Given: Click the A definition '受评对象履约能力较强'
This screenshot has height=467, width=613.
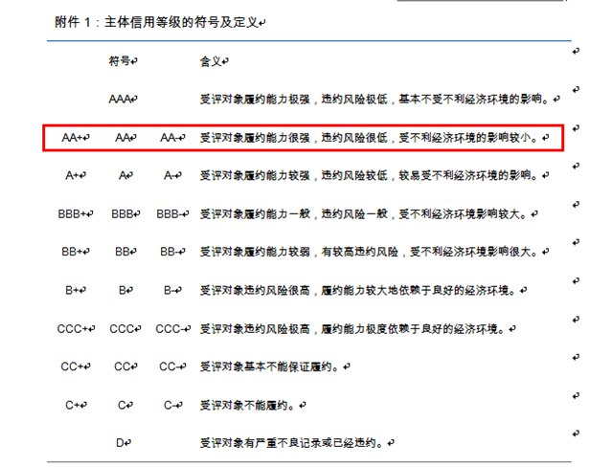Looking at the screenshot, I should click(255, 175).
